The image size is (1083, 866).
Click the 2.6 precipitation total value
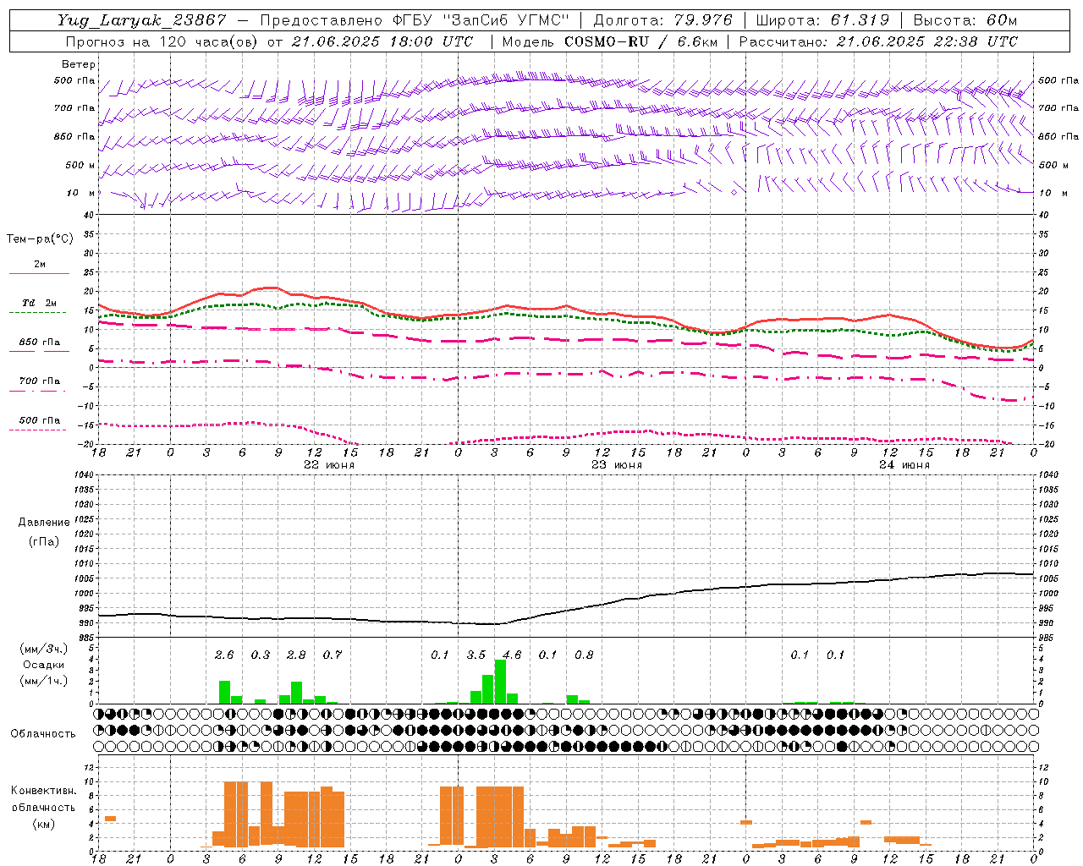point(224,655)
